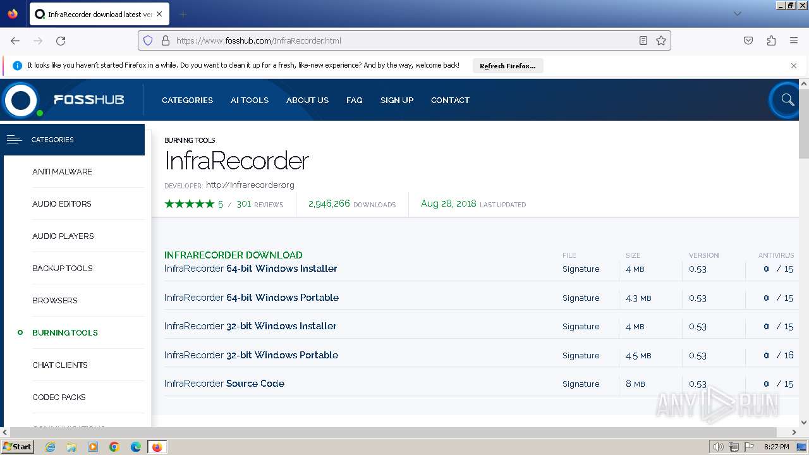Download InfraRecorder 32-bit Windows Installer
The width and height of the screenshot is (809, 455).
click(x=250, y=326)
